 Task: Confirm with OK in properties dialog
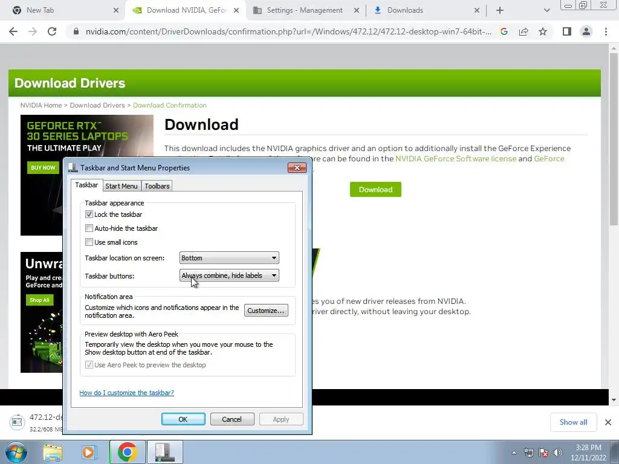[x=183, y=419]
